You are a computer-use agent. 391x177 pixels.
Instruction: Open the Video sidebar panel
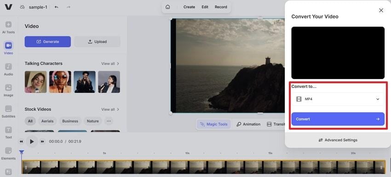click(8, 48)
